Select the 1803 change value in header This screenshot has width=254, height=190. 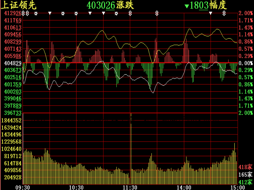click(x=199, y=5)
